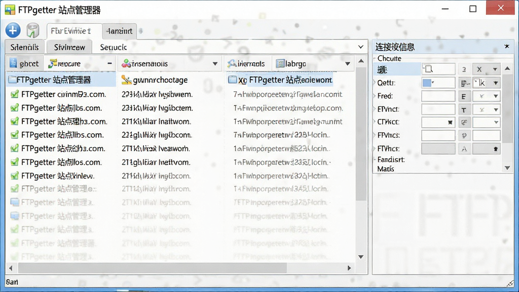Image resolution: width=519 pixels, height=292 pixels.
Task: Click the folder icon next to 'FTPgetter 站点eoiewomt'
Action: [233, 80]
